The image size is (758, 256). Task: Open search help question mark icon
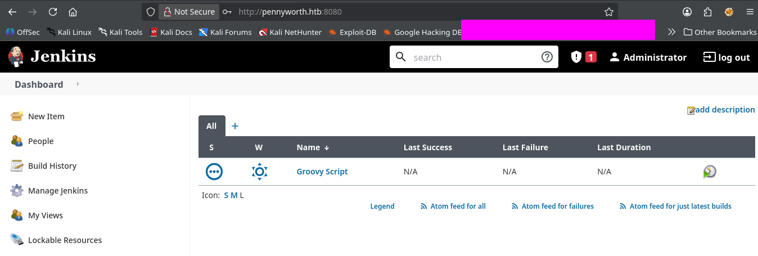[x=547, y=57]
